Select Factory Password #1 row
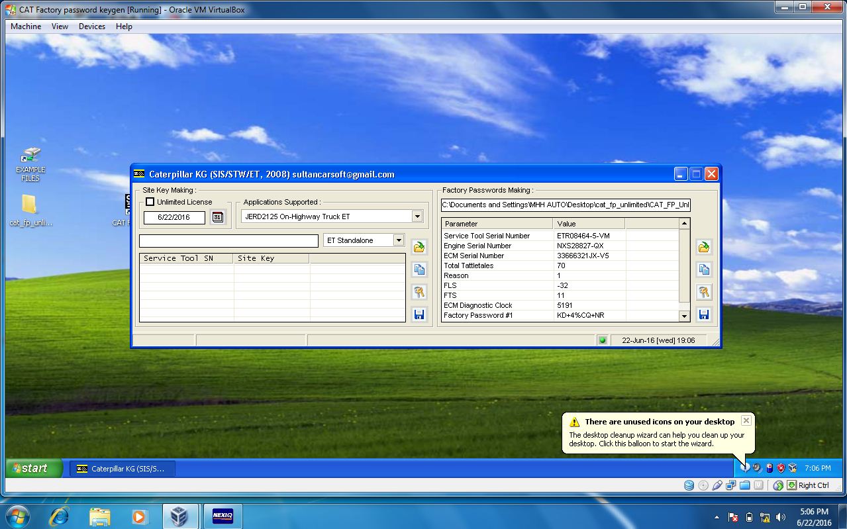847x529 pixels. tap(560, 315)
